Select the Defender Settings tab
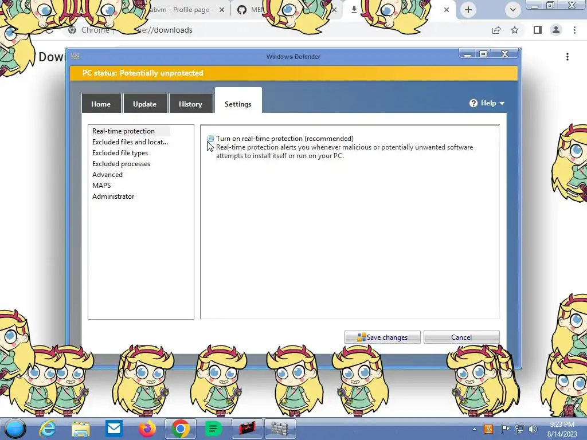587x440 pixels. [238, 101]
